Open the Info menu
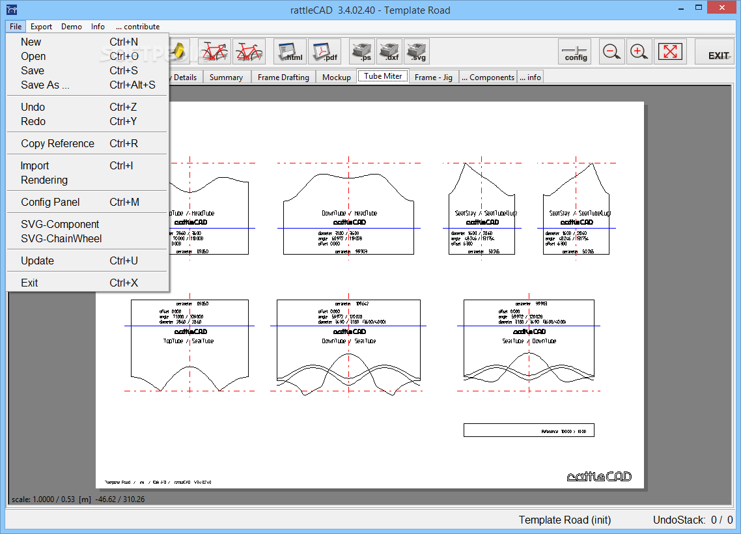The height and width of the screenshot is (534, 741). tap(98, 27)
